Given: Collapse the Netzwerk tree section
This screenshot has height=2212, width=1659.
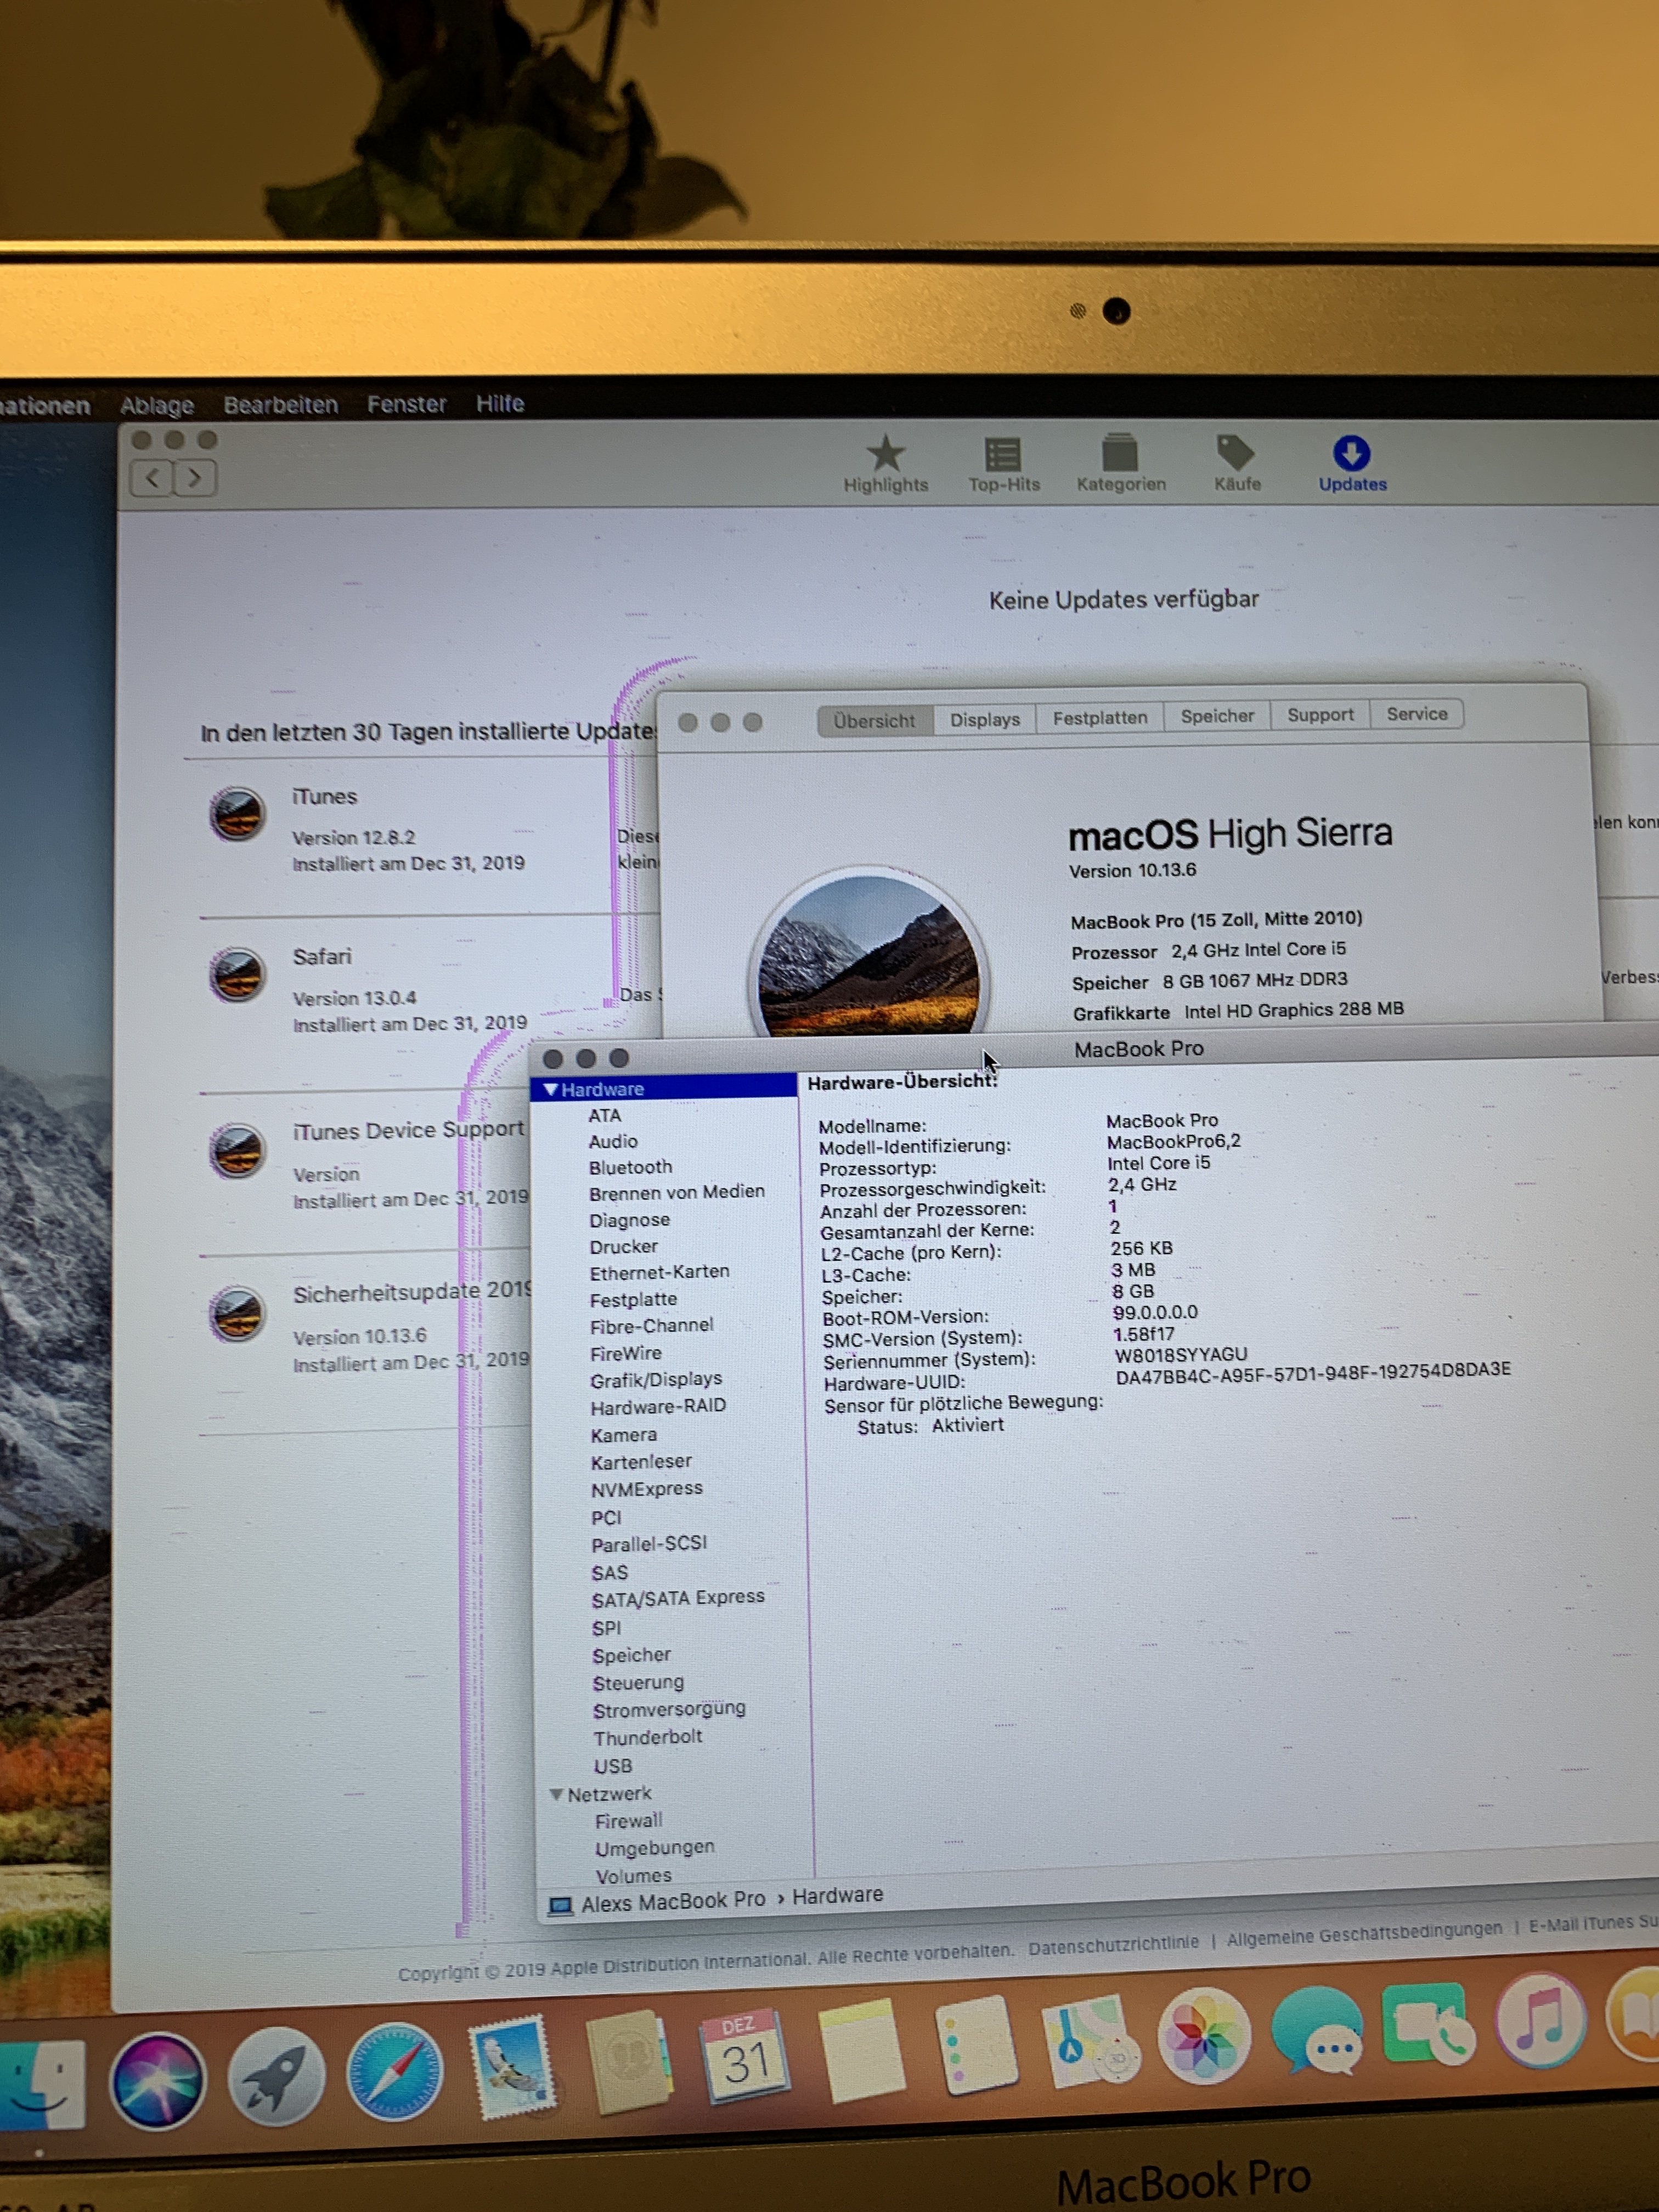Looking at the screenshot, I should (556, 1795).
